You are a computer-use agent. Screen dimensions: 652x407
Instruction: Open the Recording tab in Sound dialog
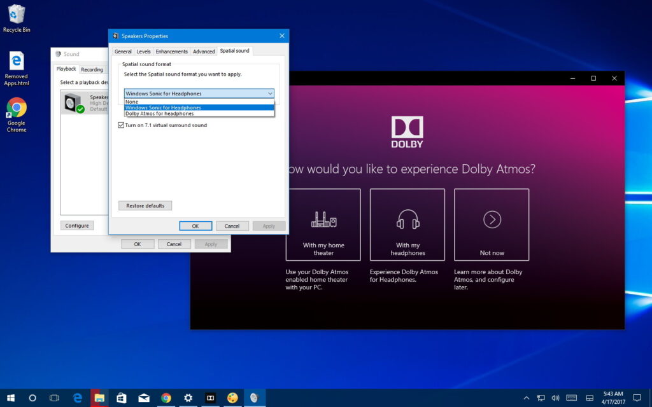[x=92, y=69]
